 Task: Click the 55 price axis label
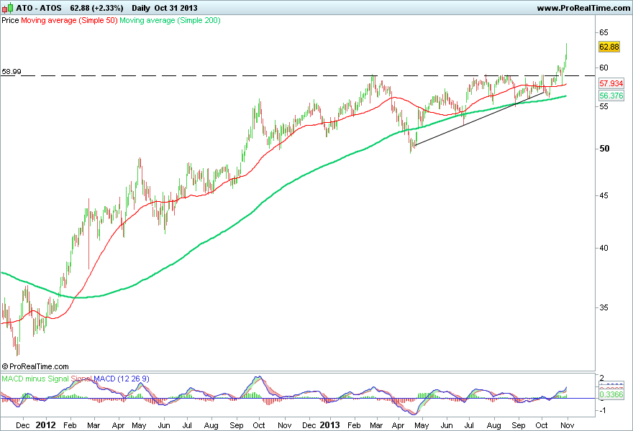(x=604, y=106)
